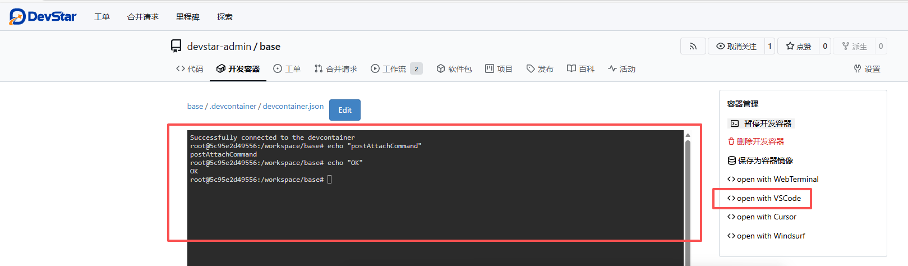The width and height of the screenshot is (908, 266).
Task: Open the 代码 code tab
Action: (x=190, y=68)
